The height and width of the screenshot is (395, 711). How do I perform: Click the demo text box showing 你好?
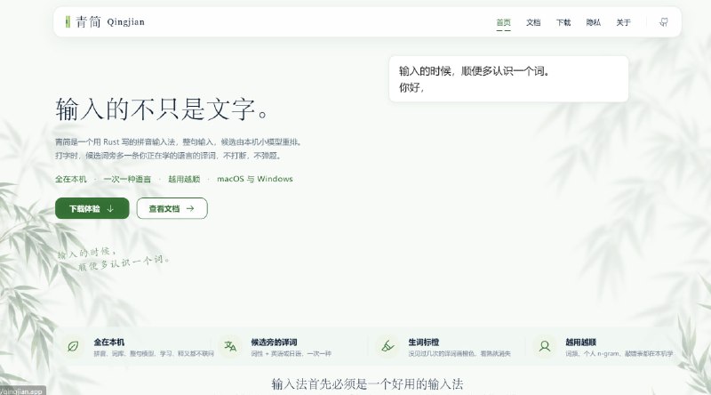tap(508, 79)
